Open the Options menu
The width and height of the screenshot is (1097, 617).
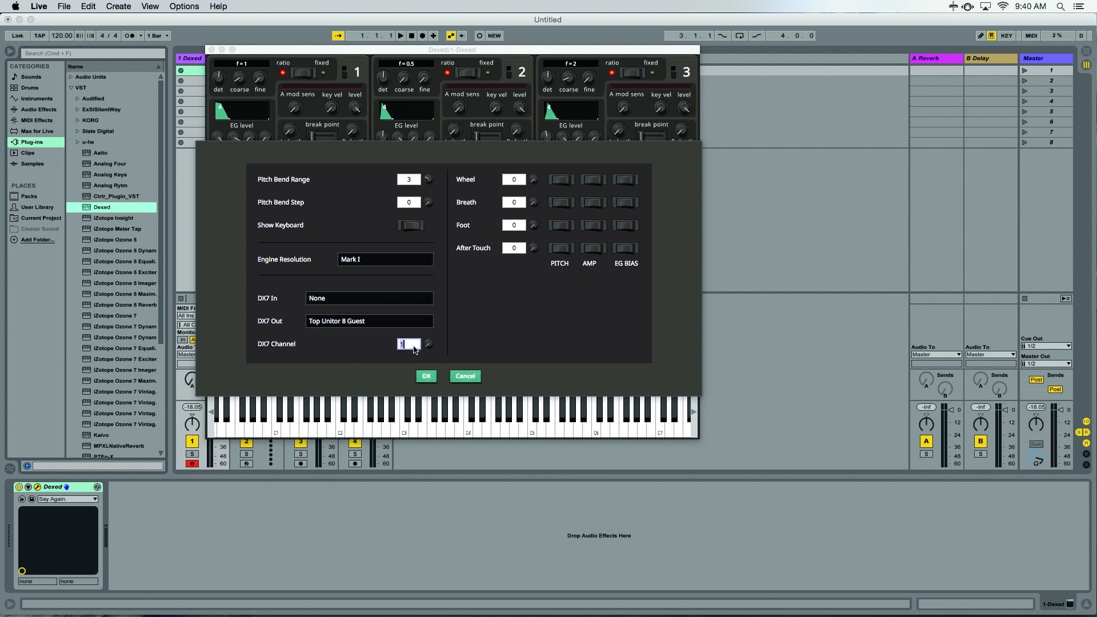(x=184, y=6)
